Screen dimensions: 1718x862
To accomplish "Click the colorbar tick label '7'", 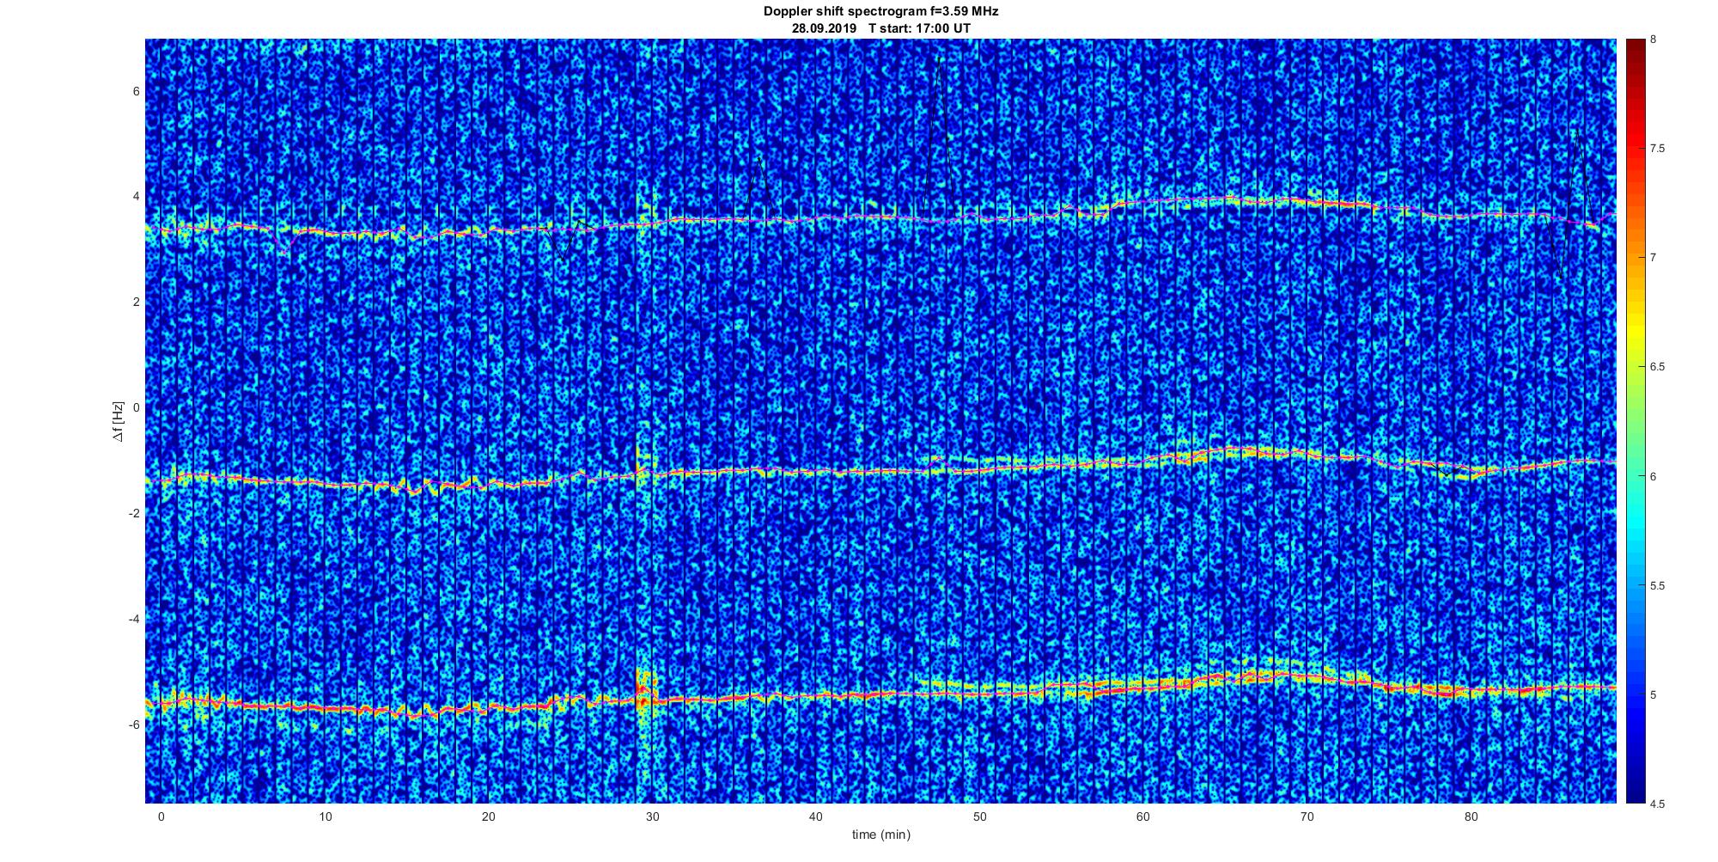I will coord(1654,258).
